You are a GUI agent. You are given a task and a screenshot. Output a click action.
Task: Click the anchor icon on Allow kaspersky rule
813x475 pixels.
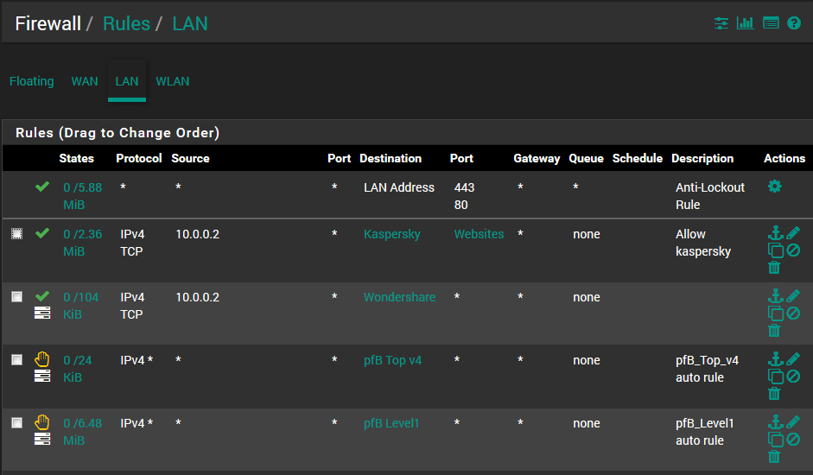[x=775, y=233]
